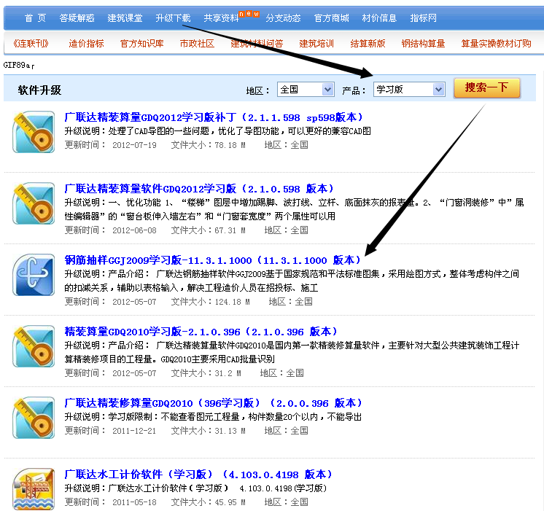Open the 广联达精装算量GDQ2012学习版补丁 title link

pos(214,117)
